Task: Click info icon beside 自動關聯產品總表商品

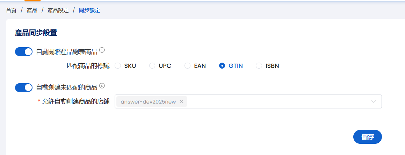Action: [x=102, y=50]
